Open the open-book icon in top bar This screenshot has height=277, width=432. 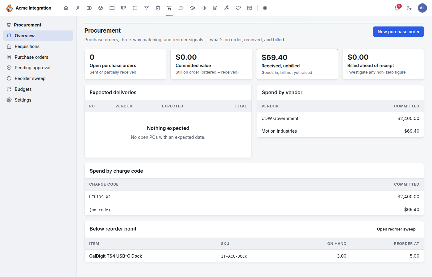[x=112, y=8]
